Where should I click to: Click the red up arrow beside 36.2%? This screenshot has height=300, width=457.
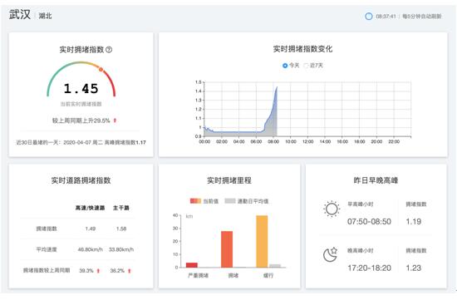[130, 271]
